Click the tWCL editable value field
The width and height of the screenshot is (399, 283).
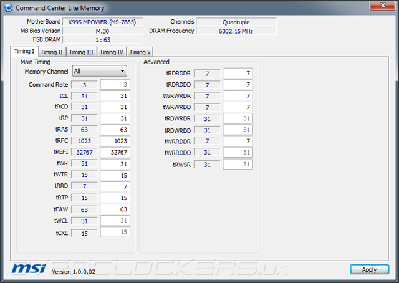pos(115,221)
